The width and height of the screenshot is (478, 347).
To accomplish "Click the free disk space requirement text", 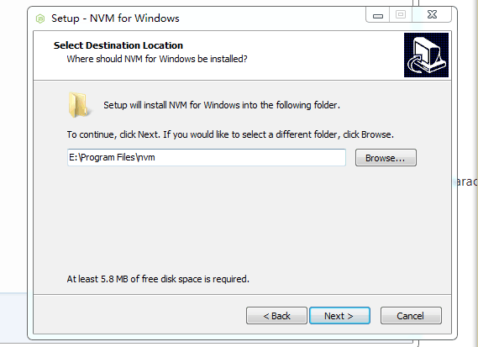I will [158, 279].
